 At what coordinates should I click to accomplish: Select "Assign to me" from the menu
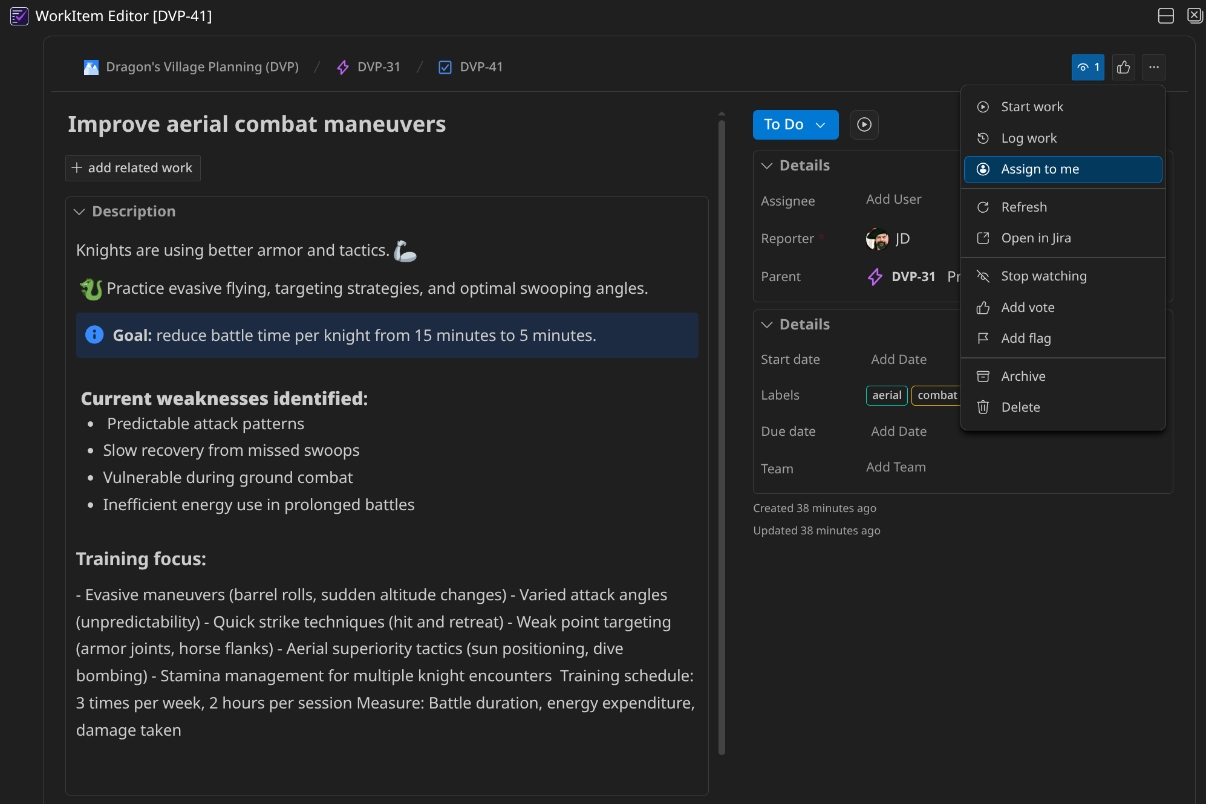coord(1040,169)
